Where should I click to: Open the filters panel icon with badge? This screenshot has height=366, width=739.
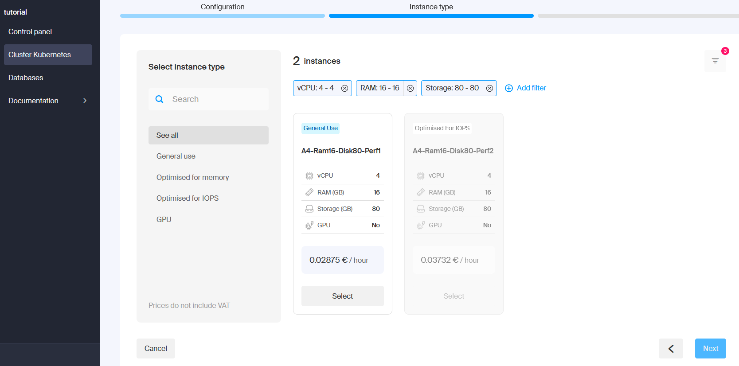715,61
